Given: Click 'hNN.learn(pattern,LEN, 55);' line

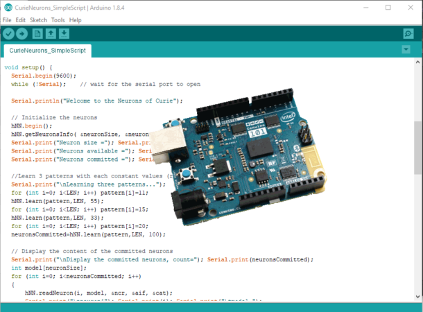Looking at the screenshot, I should [x=58, y=201].
